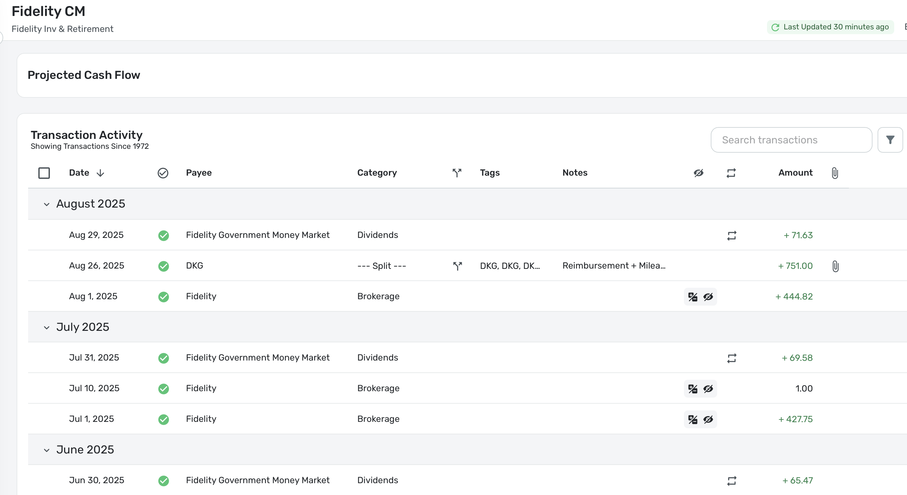Open the DKG payee transaction
The width and height of the screenshot is (907, 495).
point(194,266)
